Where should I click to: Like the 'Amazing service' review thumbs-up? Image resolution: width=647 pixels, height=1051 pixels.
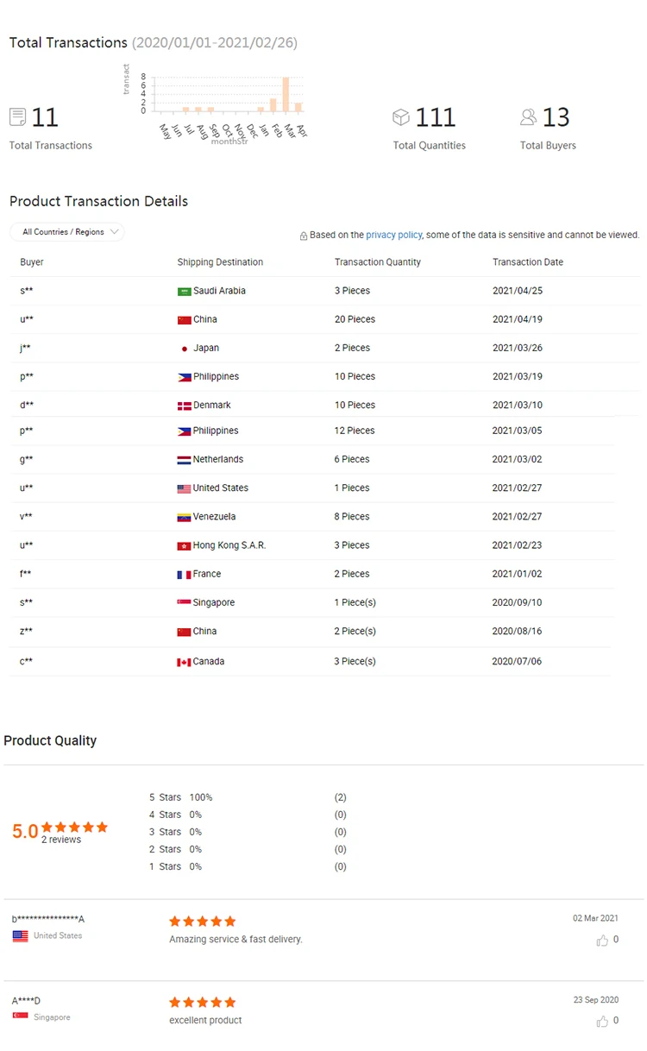tap(602, 941)
